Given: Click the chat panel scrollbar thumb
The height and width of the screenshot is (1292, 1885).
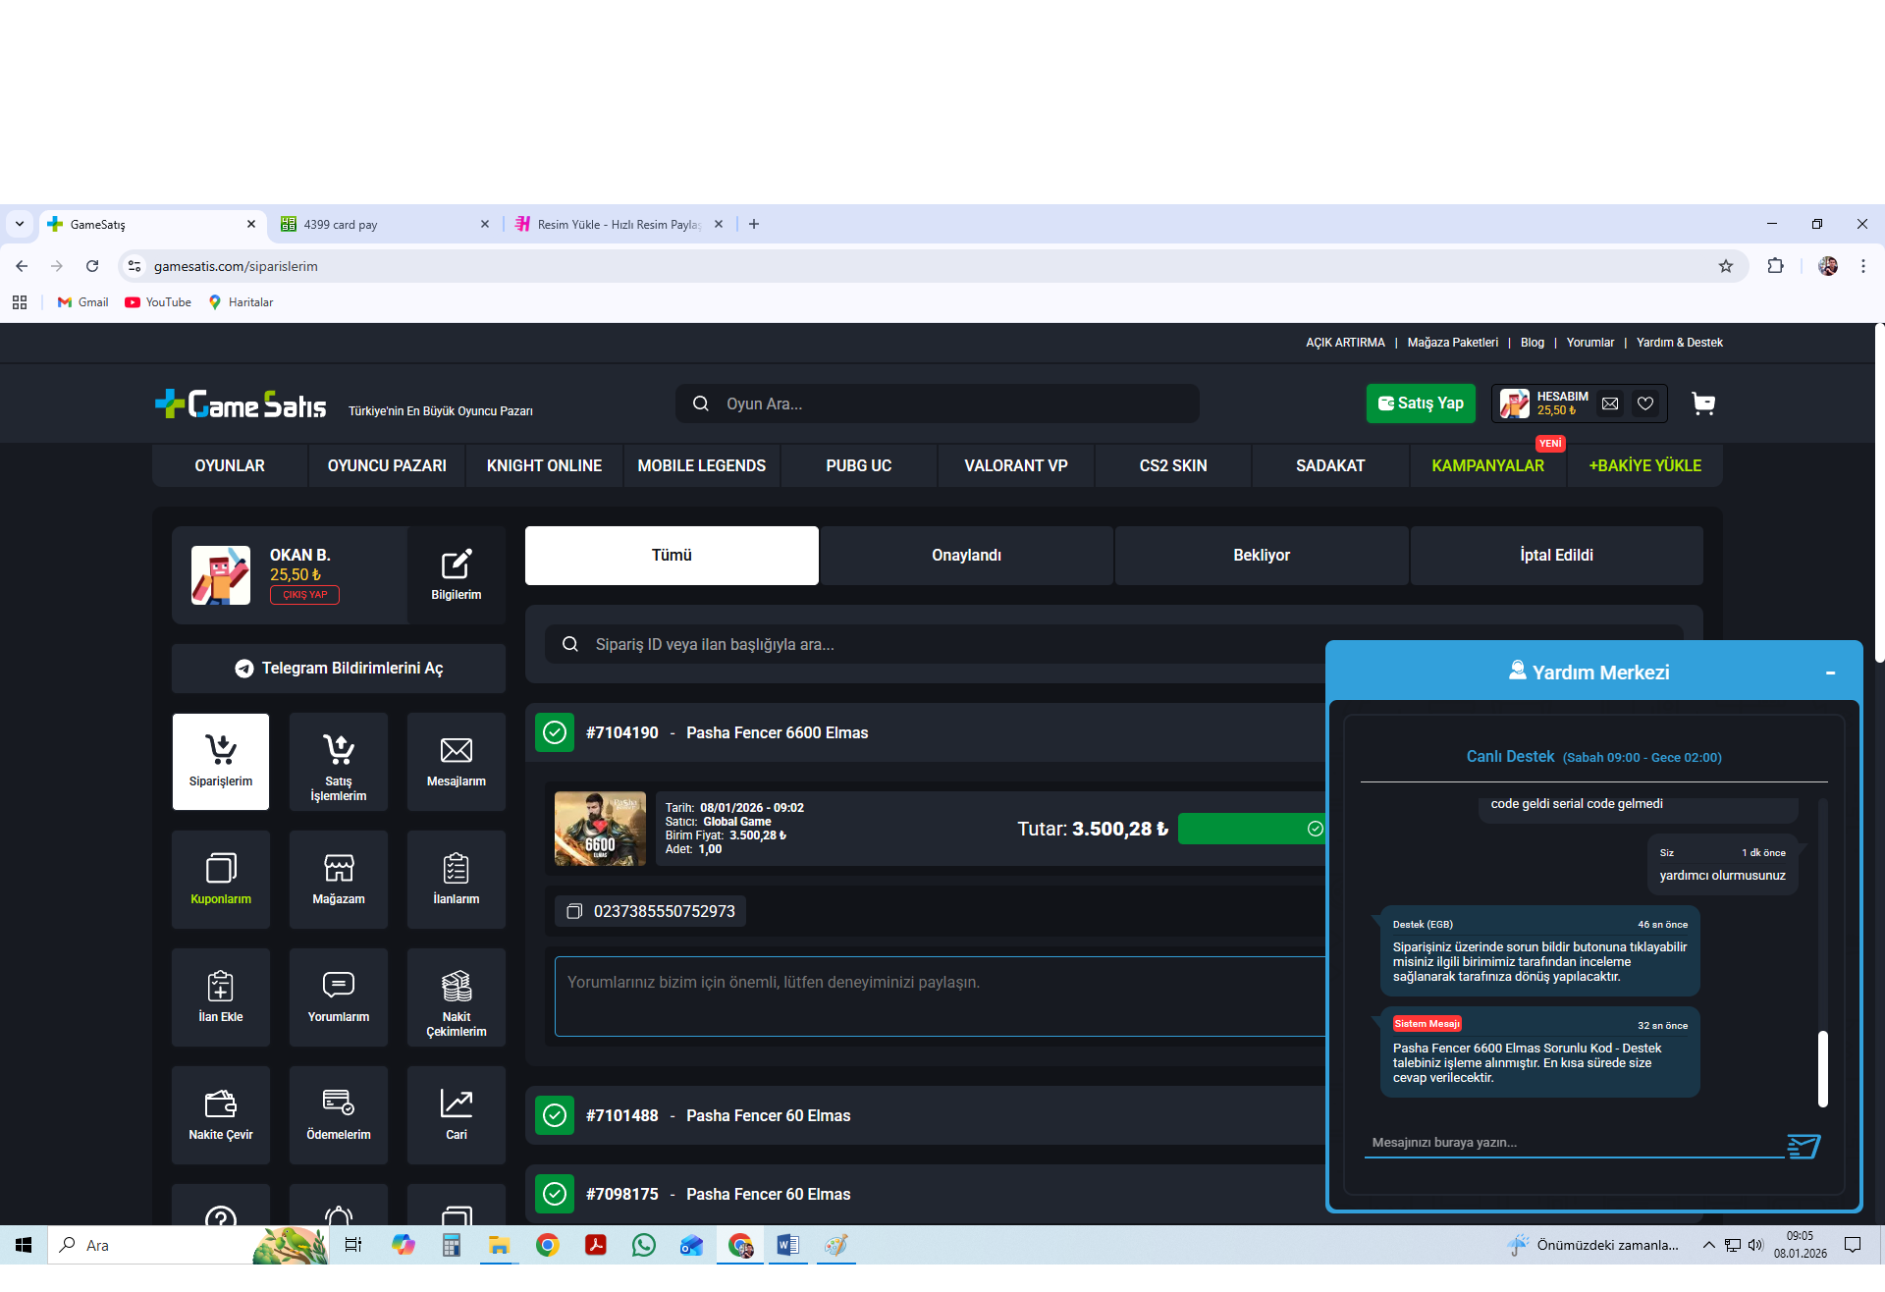Looking at the screenshot, I should point(1823,1068).
